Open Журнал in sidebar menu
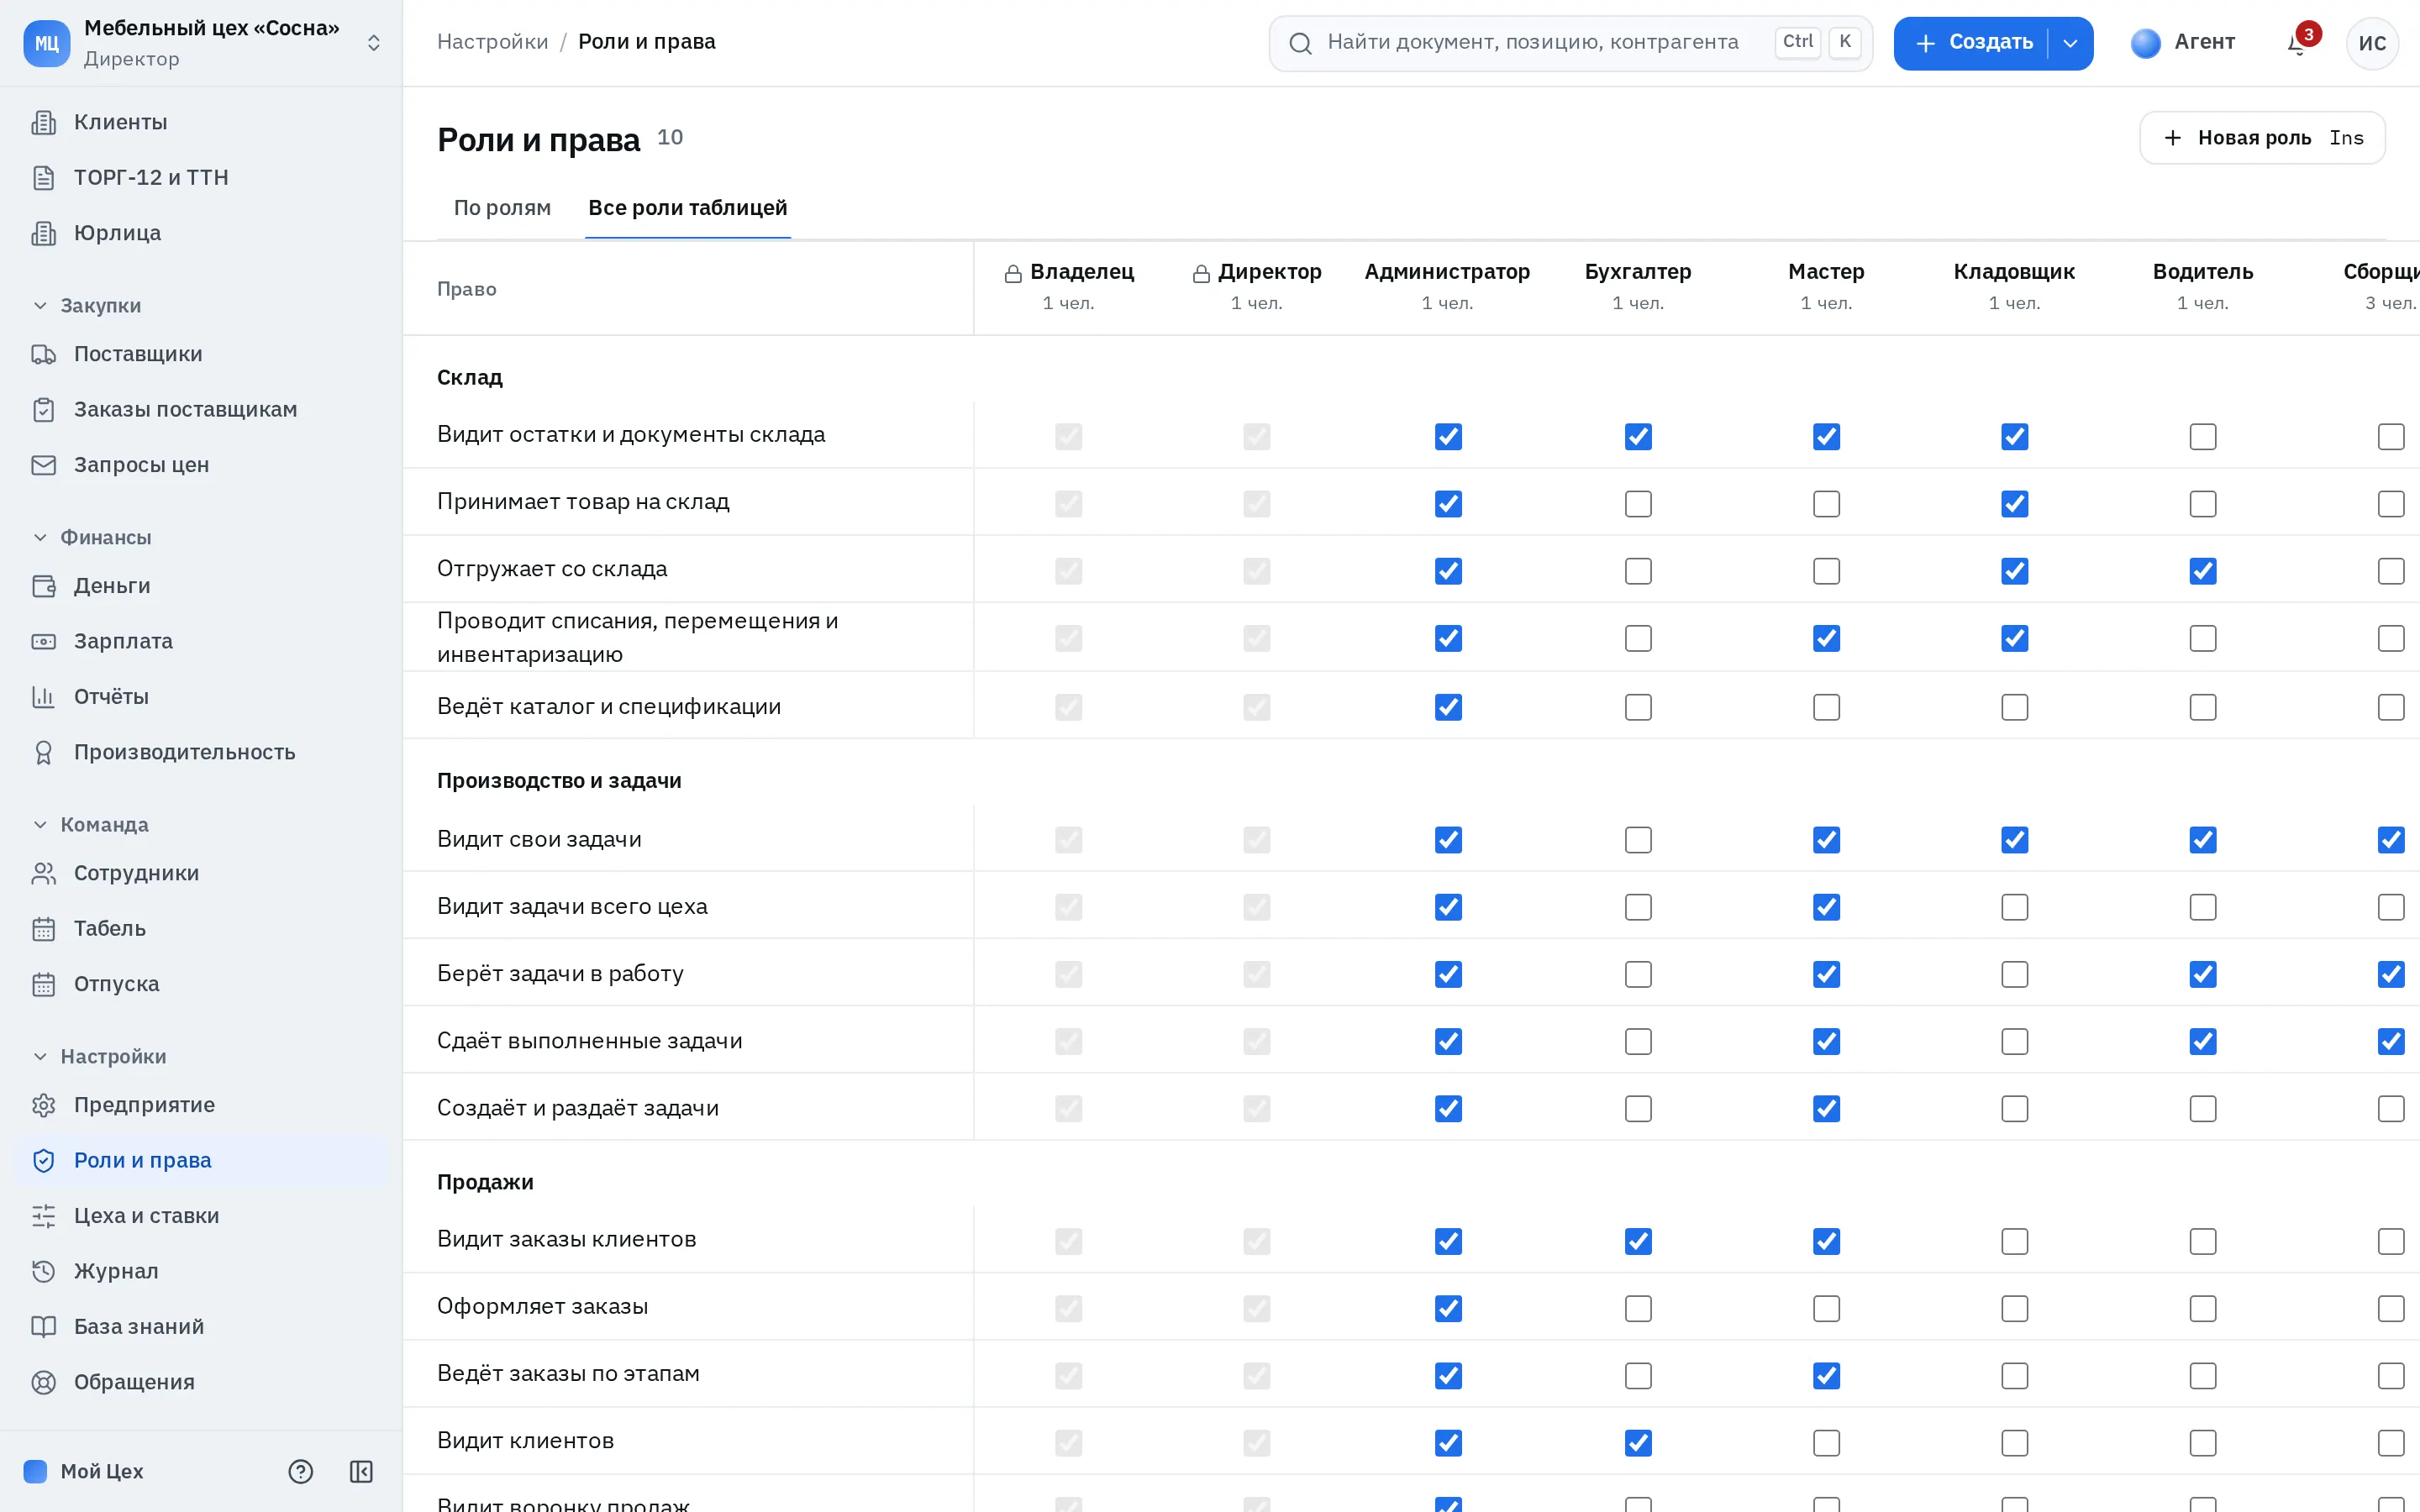 201,1272
